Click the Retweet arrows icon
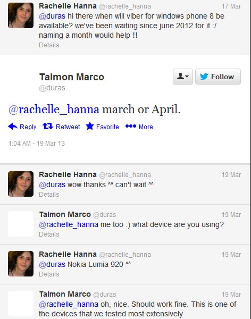251x319 pixels. (x=48, y=127)
